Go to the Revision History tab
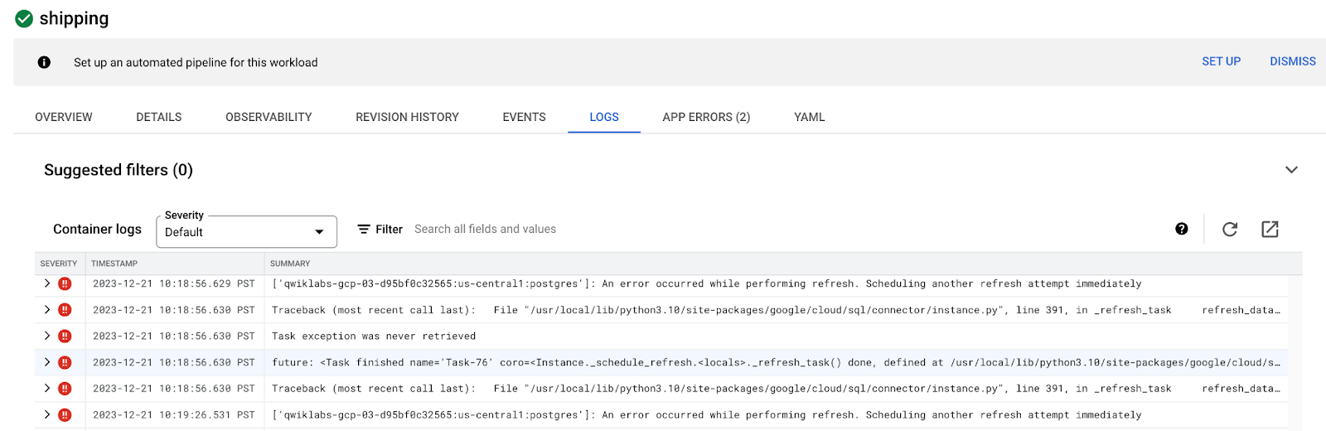This screenshot has height=431, width=1326. 407,117
